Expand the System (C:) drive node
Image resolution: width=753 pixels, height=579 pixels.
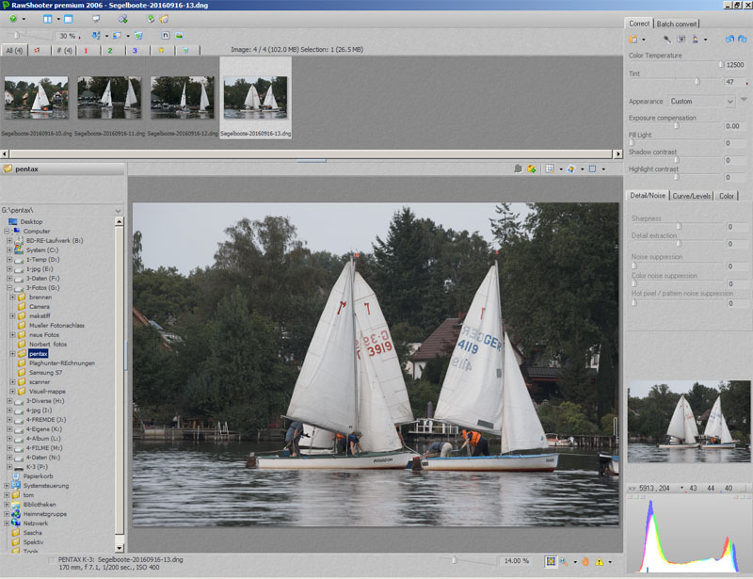coord(8,249)
